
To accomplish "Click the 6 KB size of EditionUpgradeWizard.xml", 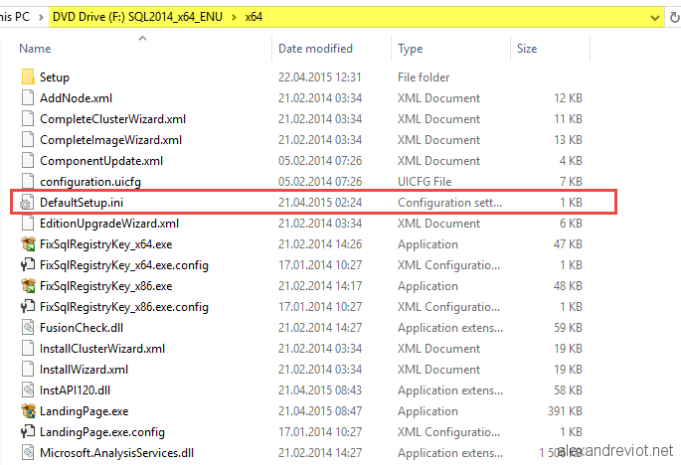I will tap(571, 223).
